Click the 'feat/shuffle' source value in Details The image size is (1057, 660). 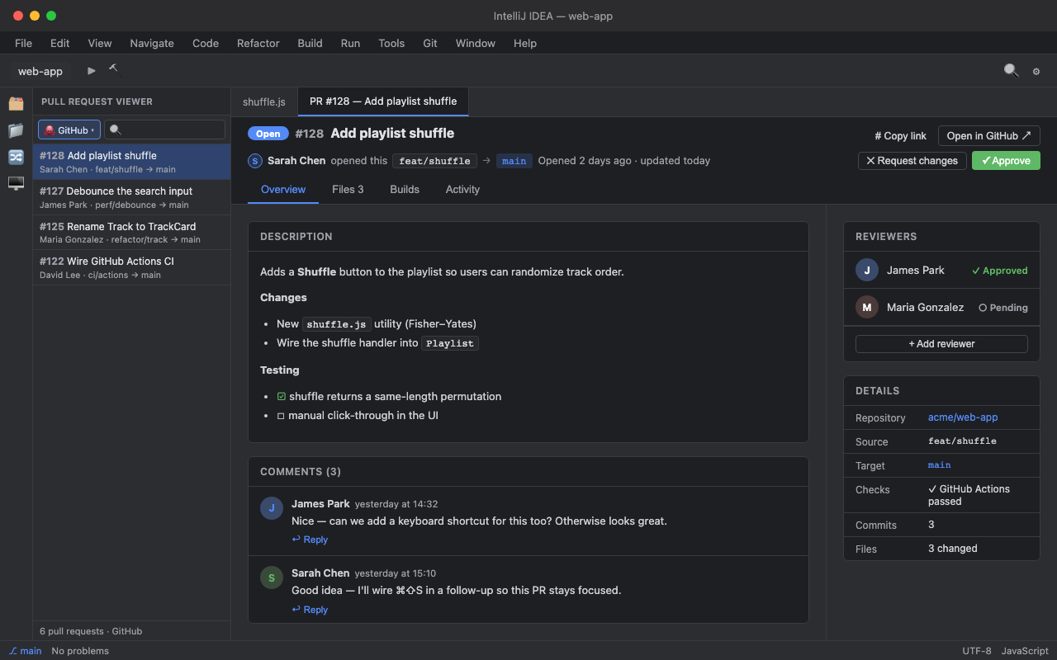pyautogui.click(x=962, y=441)
